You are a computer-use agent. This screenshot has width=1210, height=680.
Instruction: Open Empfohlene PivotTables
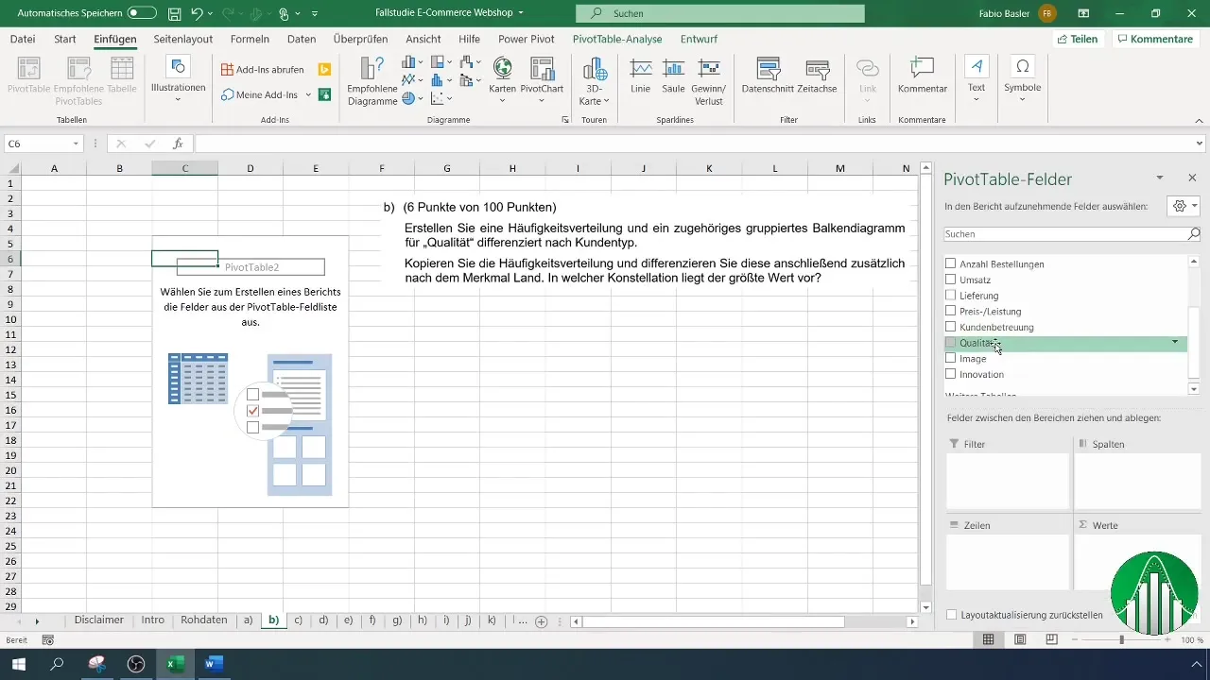click(79, 80)
